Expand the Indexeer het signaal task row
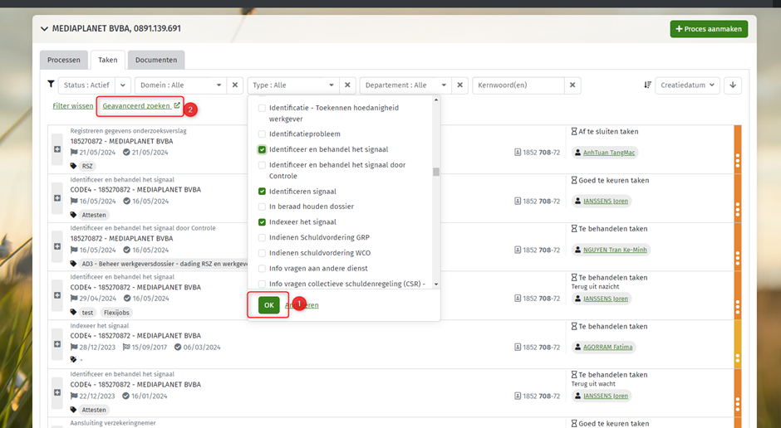 click(x=57, y=344)
